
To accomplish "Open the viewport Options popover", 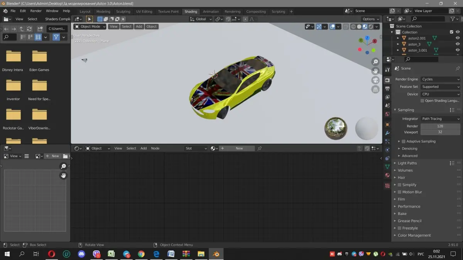I will (370, 19).
